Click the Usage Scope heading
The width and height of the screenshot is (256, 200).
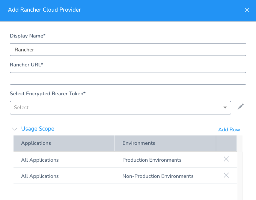pyautogui.click(x=38, y=129)
